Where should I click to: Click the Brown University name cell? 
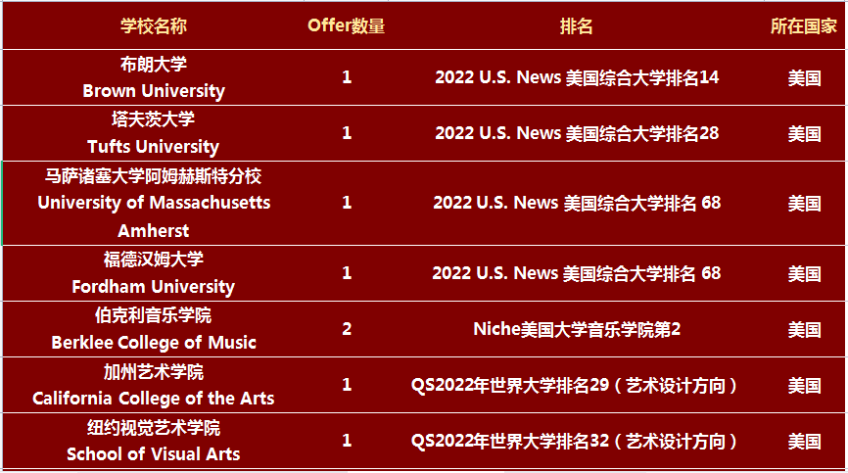point(154,77)
